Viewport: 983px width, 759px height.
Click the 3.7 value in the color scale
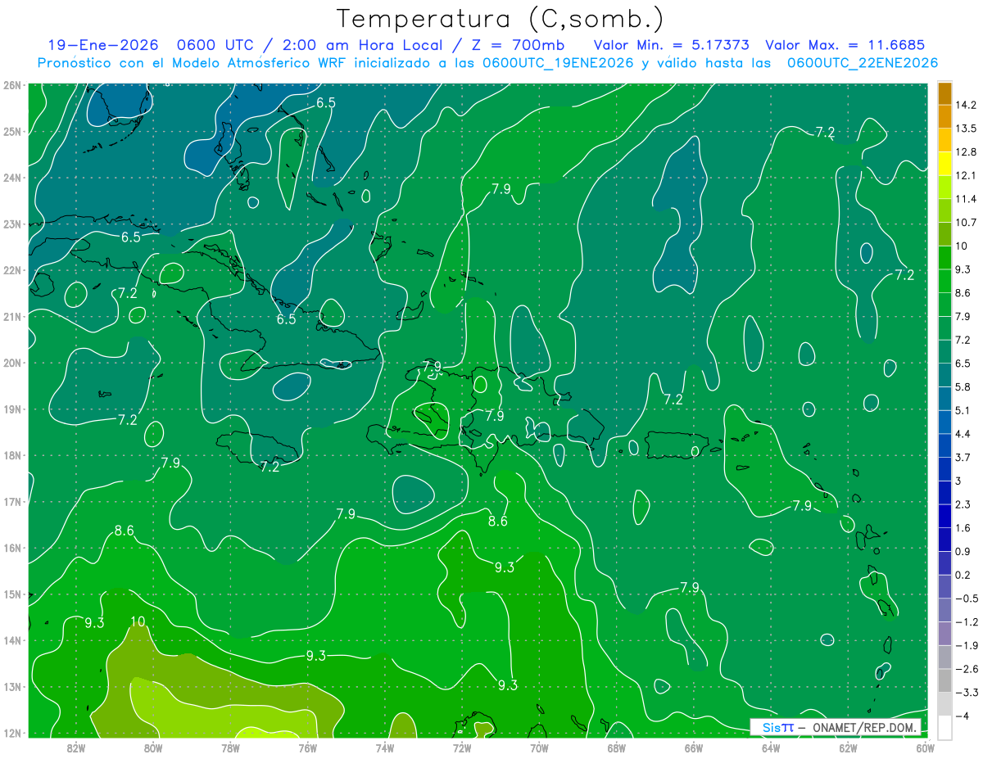963,457
